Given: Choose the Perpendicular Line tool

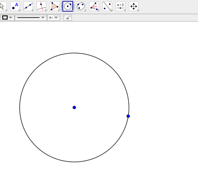Looking at the screenshot, I should (x=41, y=6).
